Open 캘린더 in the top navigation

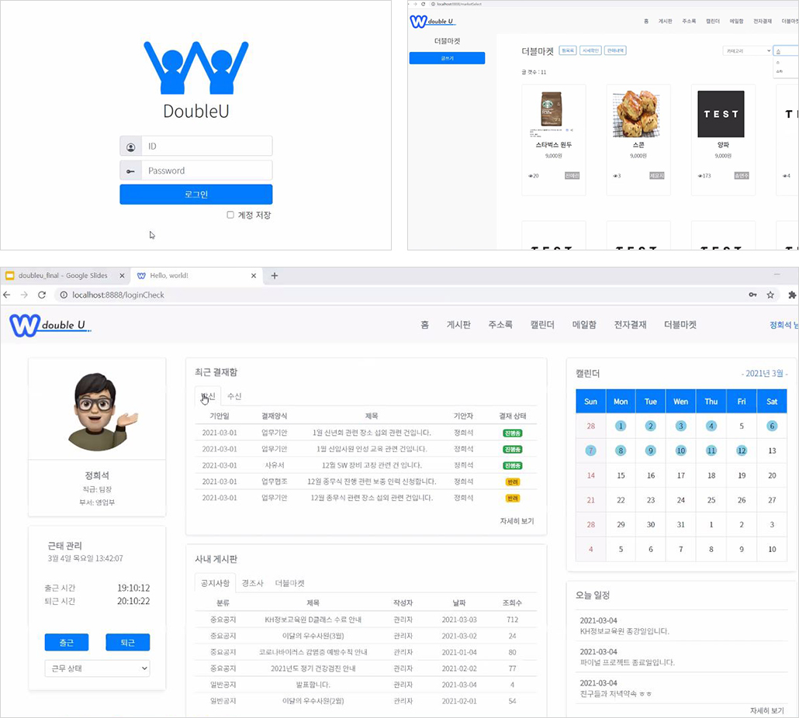(x=542, y=325)
